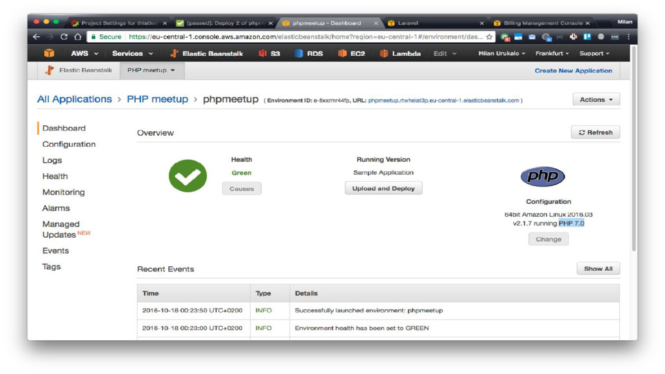Go to PHP meetup breadcrumb link

pos(157,99)
